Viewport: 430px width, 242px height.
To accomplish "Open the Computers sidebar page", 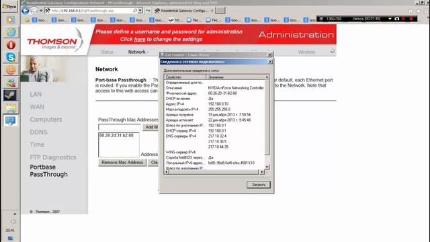I will 46,120.
